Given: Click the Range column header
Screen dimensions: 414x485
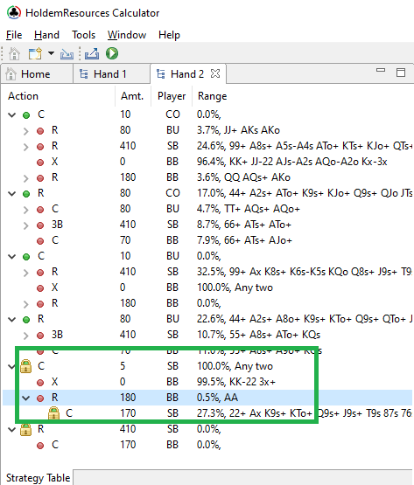Looking at the screenshot, I should point(213,96).
